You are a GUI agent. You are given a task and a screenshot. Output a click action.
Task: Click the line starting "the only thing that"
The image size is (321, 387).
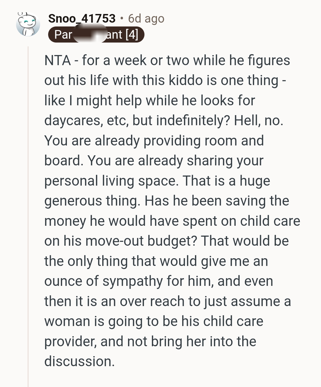coord(156,261)
